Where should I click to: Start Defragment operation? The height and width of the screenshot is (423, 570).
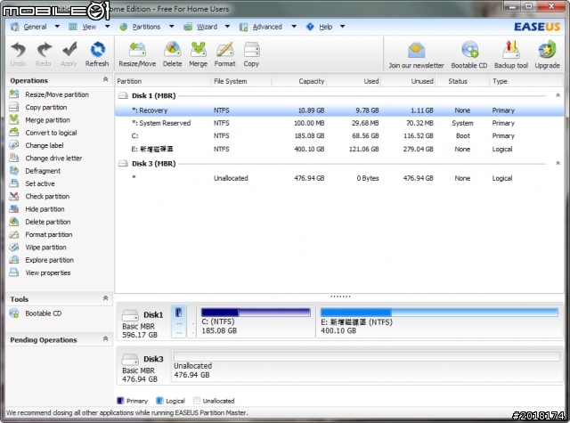click(35, 171)
